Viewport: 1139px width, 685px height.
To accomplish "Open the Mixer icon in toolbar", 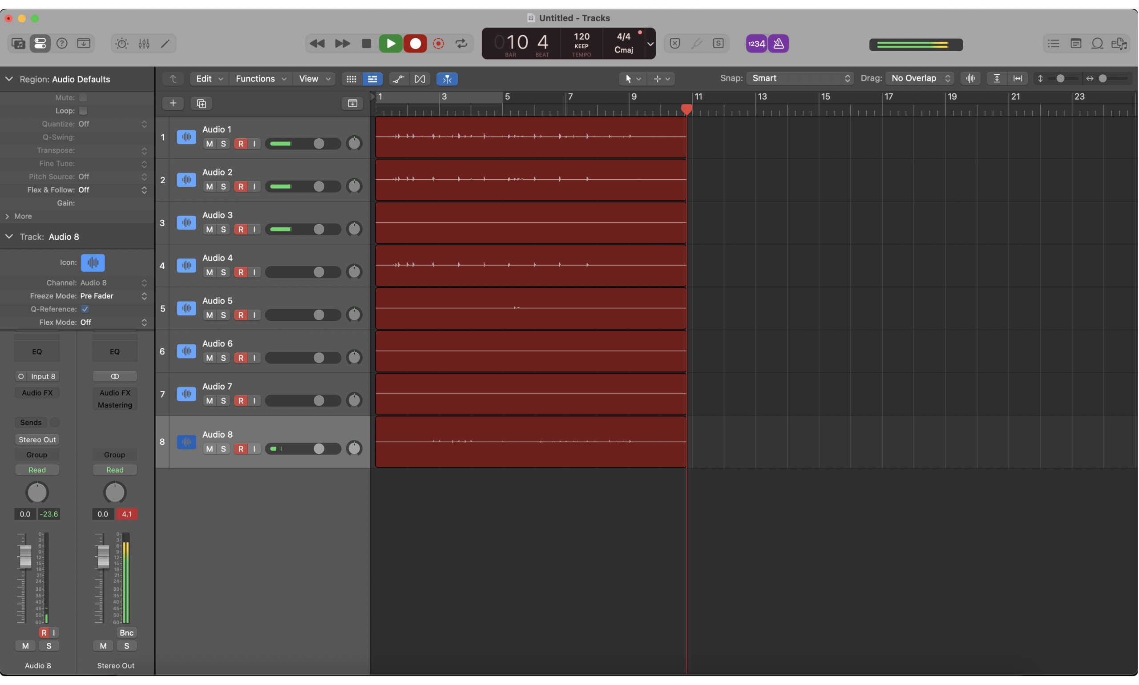I will click(144, 44).
